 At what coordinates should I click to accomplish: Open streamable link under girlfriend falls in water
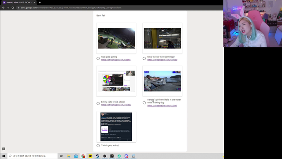(x=162, y=106)
